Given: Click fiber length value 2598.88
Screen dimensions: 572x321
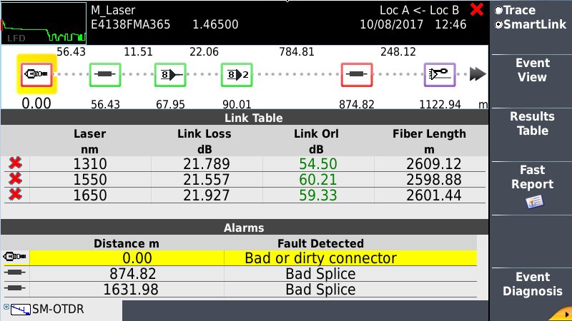Looking at the screenshot, I should point(434,180).
